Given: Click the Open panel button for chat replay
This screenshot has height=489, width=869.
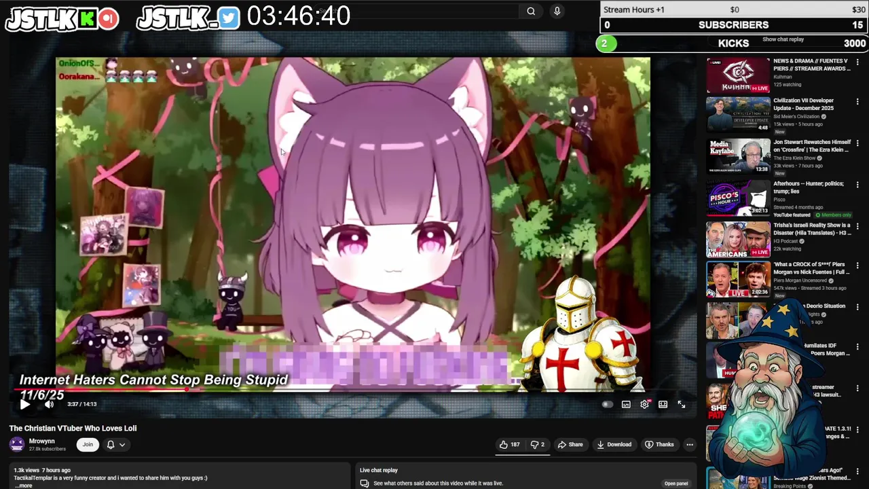Looking at the screenshot, I should coord(676,484).
